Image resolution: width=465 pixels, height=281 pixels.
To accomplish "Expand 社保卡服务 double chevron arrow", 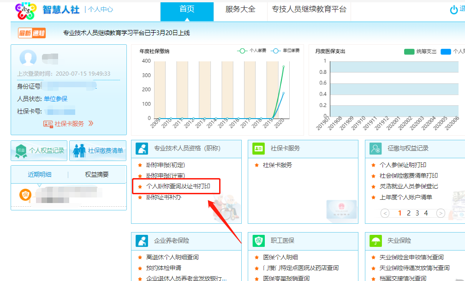I will click(x=91, y=123).
